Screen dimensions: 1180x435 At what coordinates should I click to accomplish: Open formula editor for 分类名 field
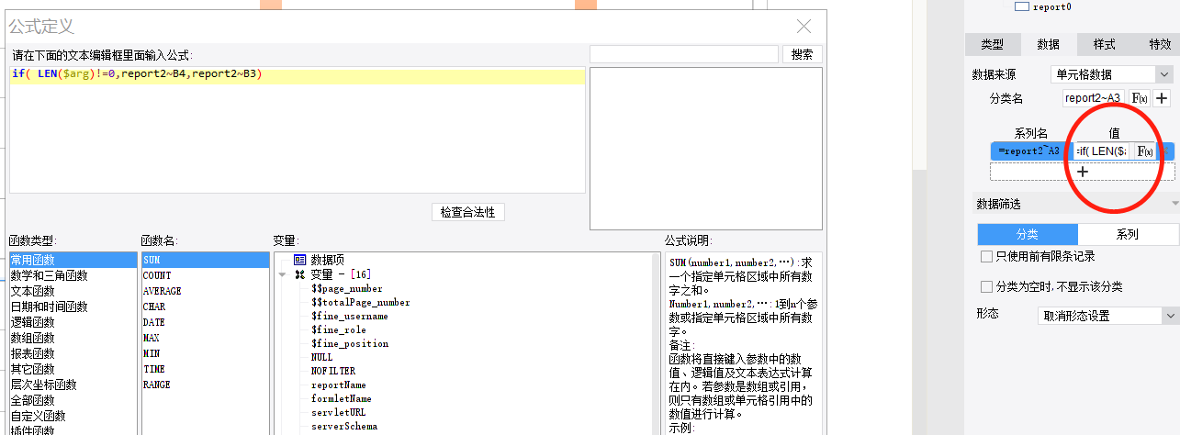[1139, 98]
